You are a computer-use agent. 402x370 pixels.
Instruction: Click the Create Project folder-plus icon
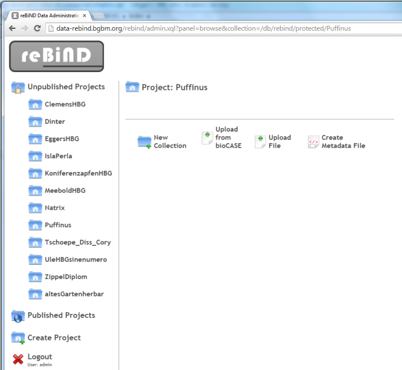18,338
